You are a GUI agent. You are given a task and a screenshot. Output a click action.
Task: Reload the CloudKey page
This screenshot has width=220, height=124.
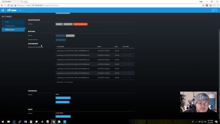8,6
